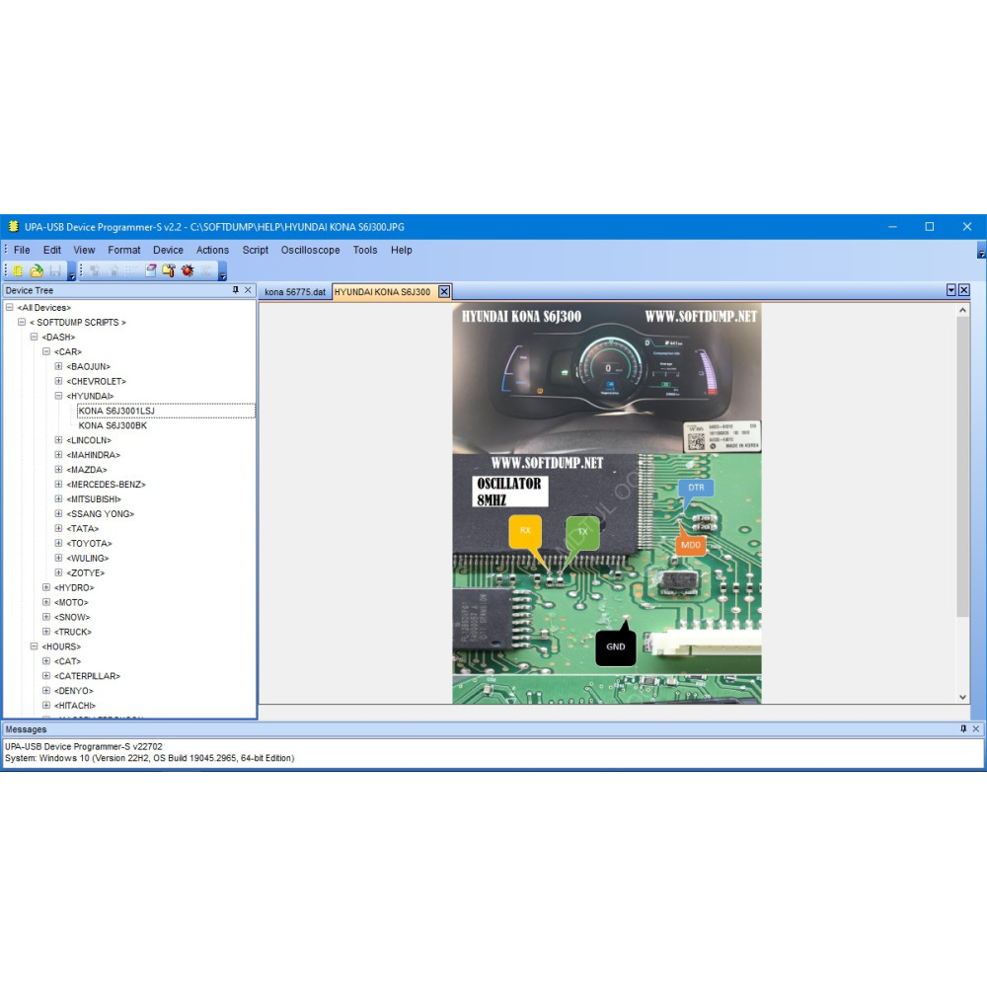Expand the TOYOTA tree node
Image resolution: width=987 pixels, height=987 pixels.
(58, 543)
